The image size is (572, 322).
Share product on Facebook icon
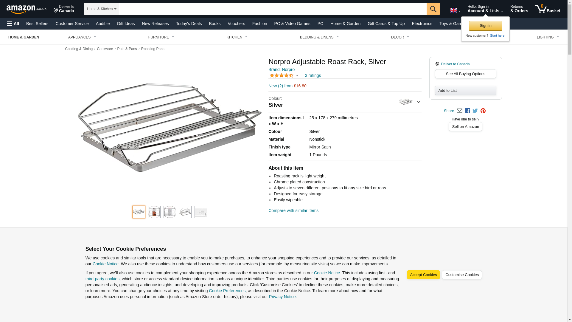pos(467,111)
